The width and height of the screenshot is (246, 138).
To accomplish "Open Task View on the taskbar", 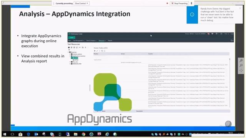I will 12,134.
